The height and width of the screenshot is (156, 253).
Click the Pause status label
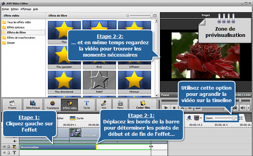point(165,95)
